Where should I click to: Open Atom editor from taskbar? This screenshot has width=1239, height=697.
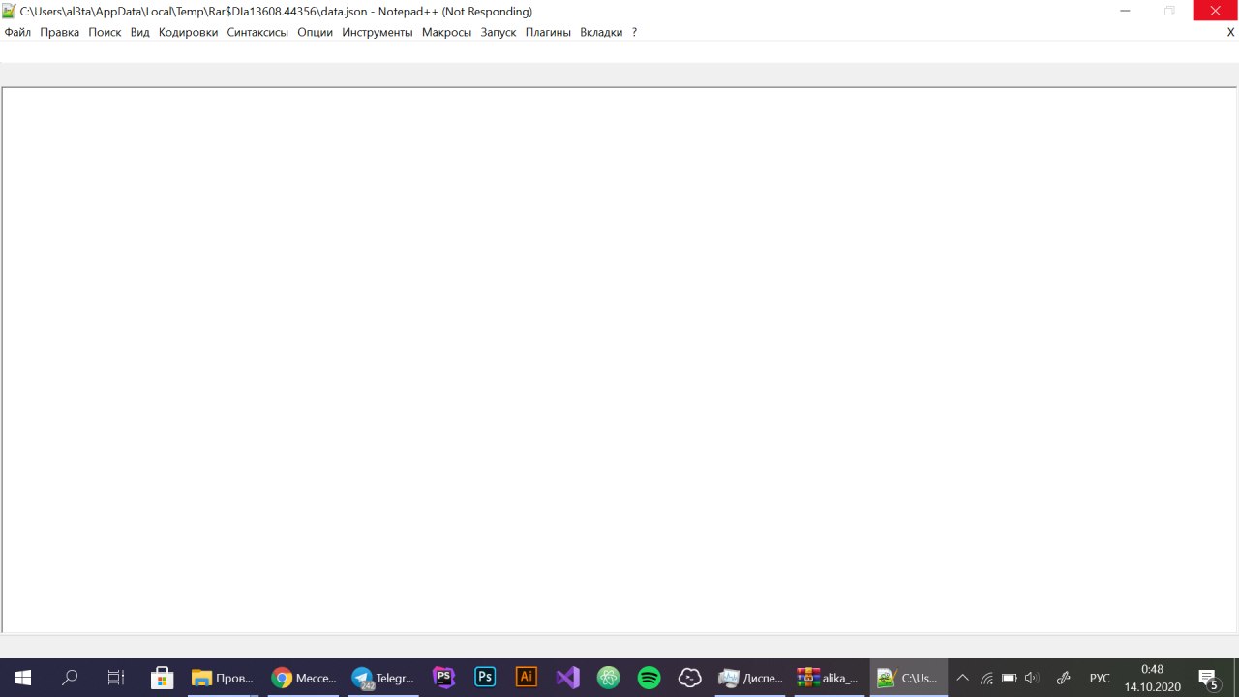point(608,678)
